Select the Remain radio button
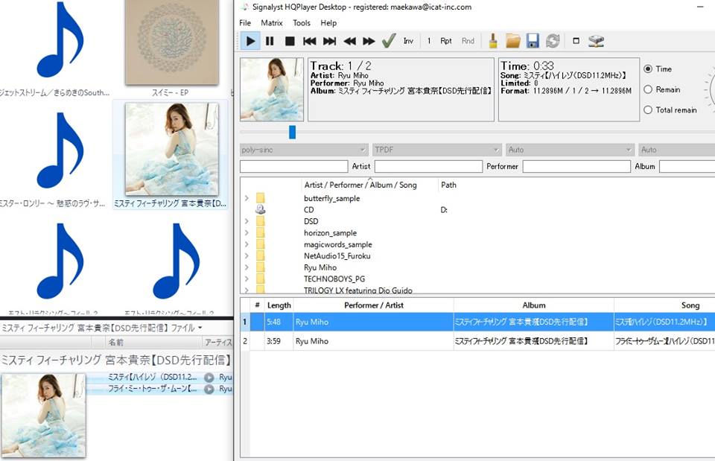Screen dimensions: 715x461 point(648,89)
